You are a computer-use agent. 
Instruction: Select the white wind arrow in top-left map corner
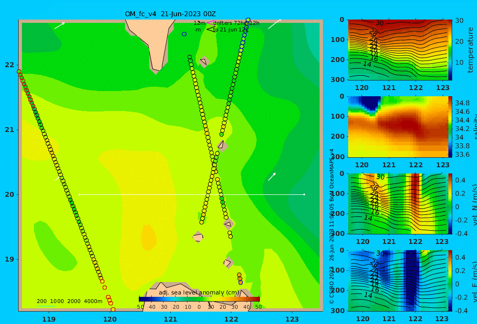60,26
